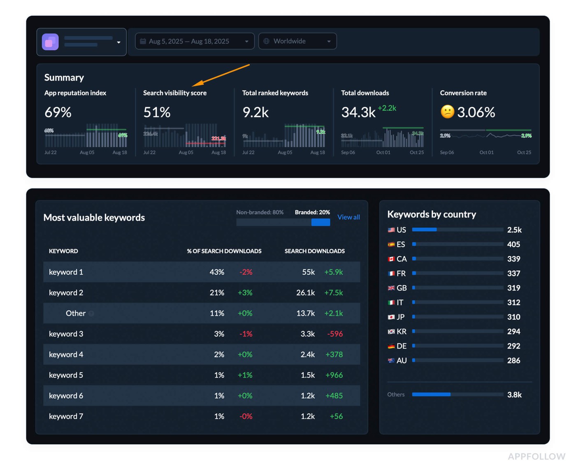576x471 pixels.
Task: Select the keyword 3 row in the table
Action: pos(201,334)
